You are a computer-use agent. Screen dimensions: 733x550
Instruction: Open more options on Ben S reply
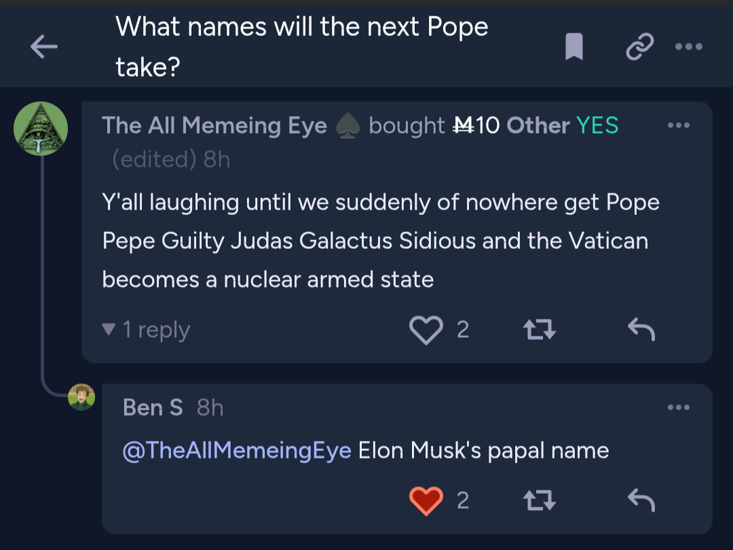[x=678, y=408]
